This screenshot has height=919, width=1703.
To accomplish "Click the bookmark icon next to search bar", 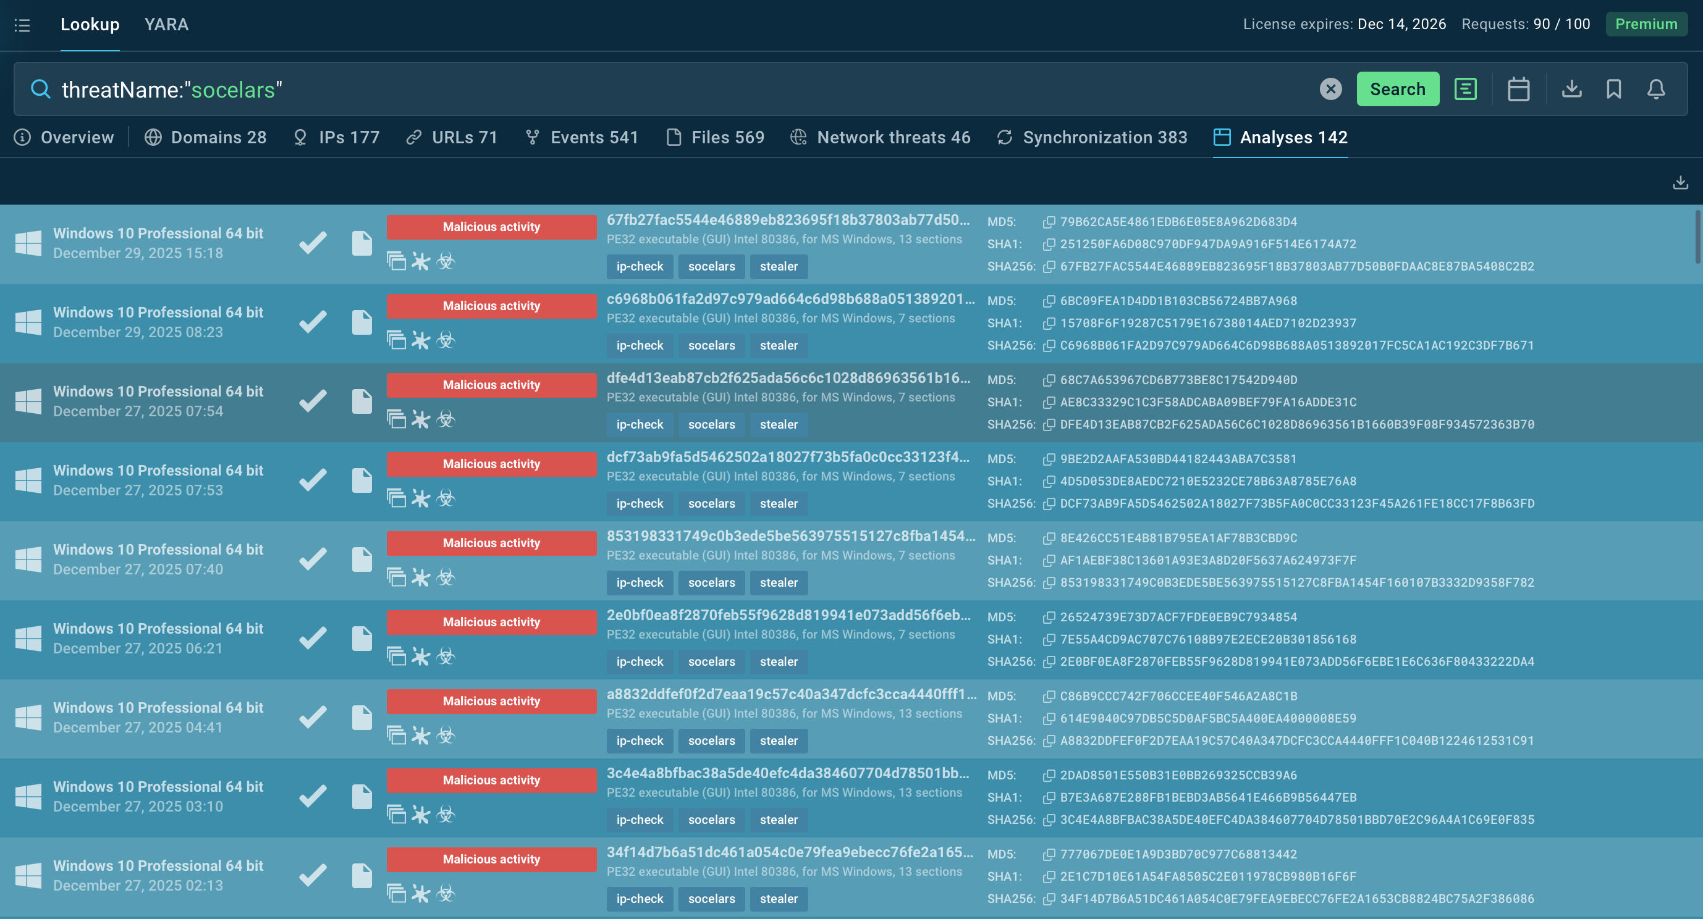I will point(1614,90).
